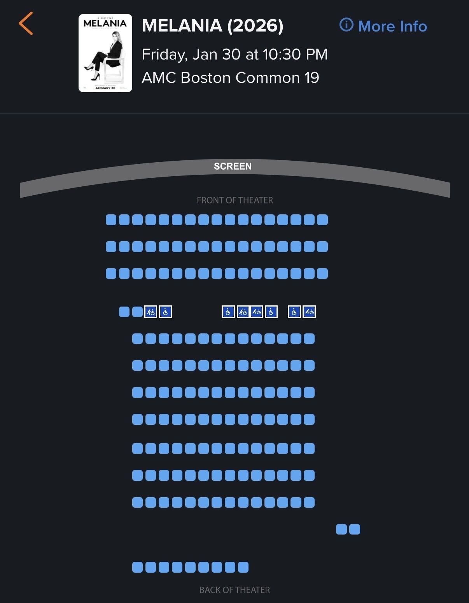469x603 pixels.
Task: Select the last seat in back row
Action: click(x=243, y=567)
